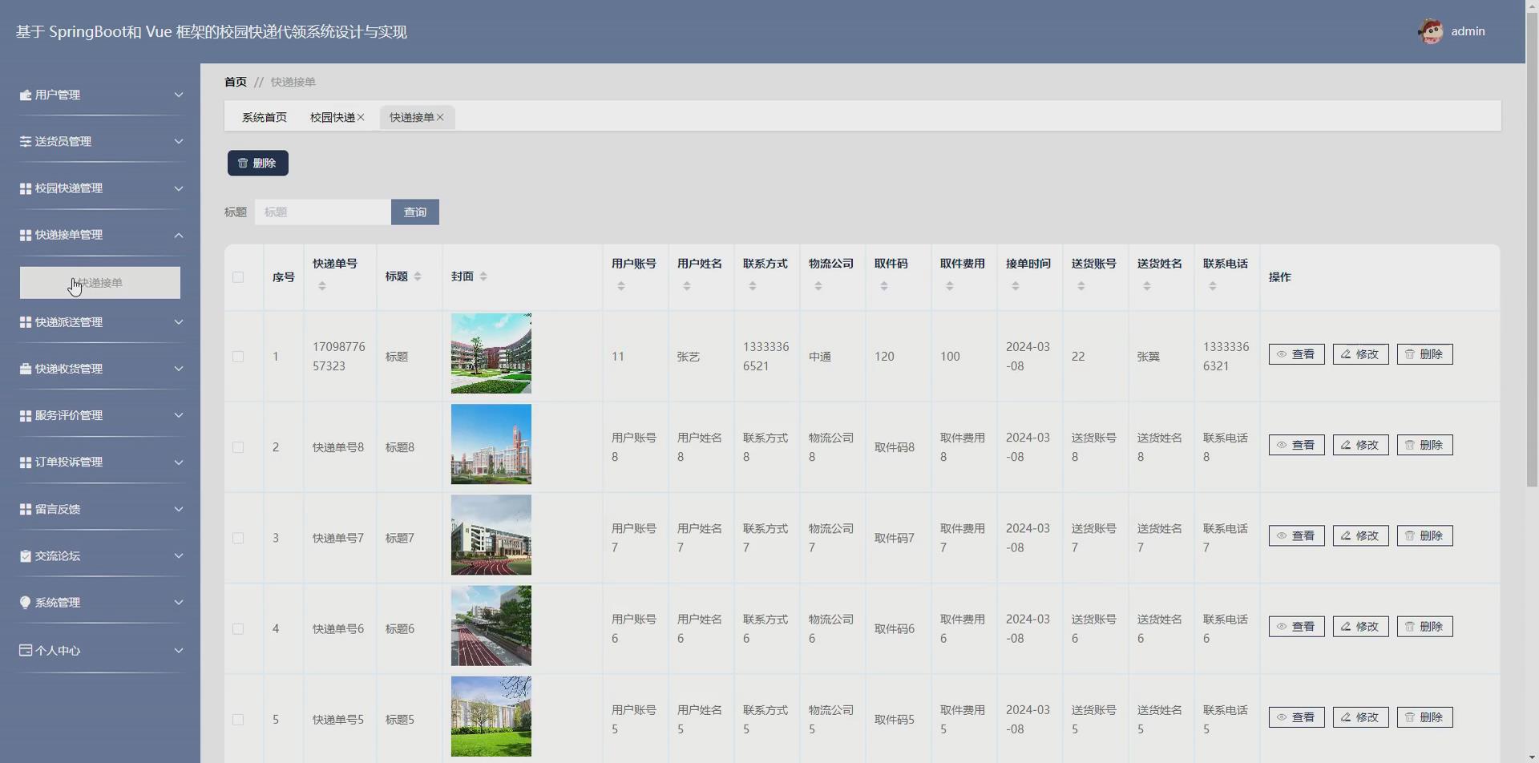Click the 用户管理 sidebar icon
The height and width of the screenshot is (763, 1539).
(26, 95)
